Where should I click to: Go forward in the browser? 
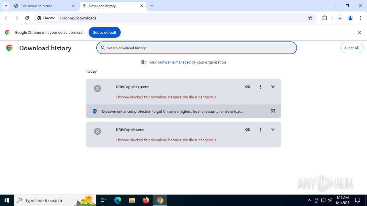(x=17, y=18)
